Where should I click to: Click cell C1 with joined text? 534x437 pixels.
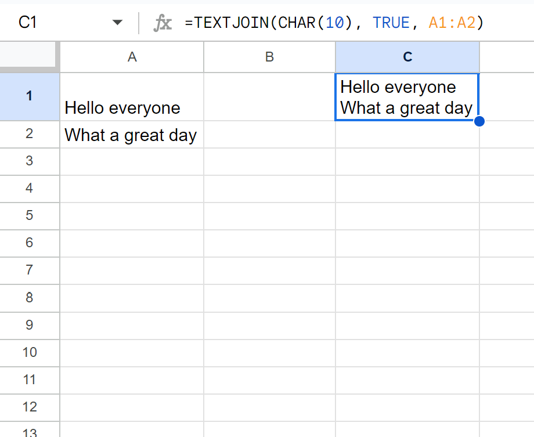407,97
